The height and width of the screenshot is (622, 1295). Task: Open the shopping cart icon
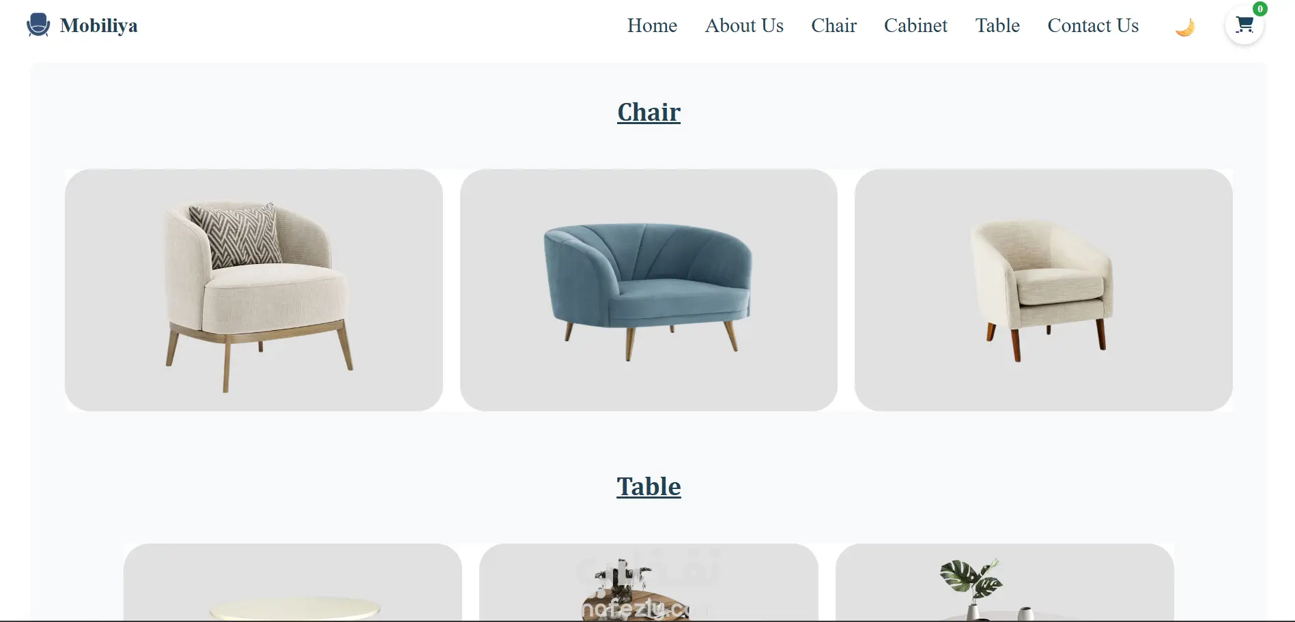tap(1244, 25)
